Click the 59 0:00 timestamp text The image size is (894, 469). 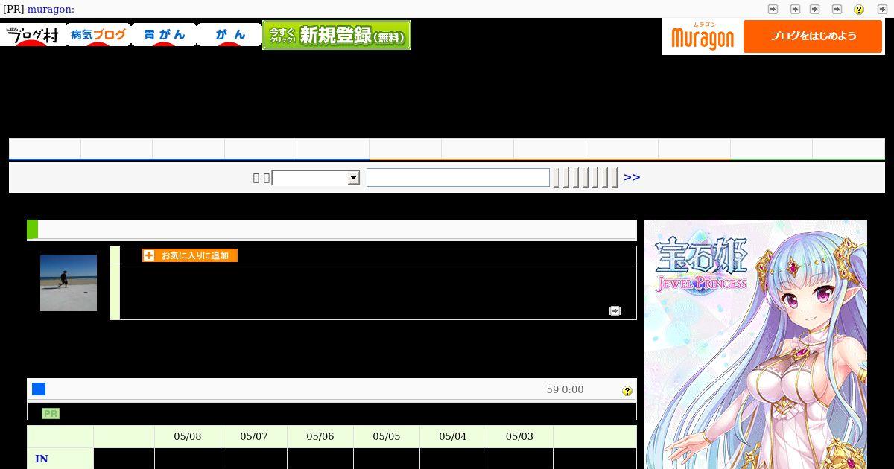[565, 389]
